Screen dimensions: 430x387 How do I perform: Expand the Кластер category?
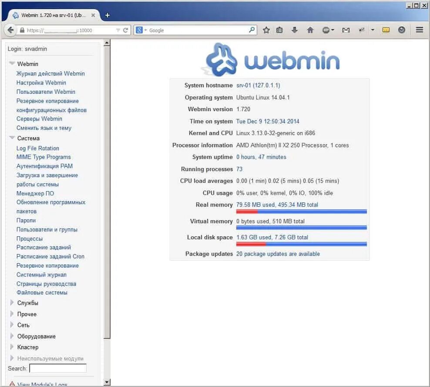click(12, 347)
